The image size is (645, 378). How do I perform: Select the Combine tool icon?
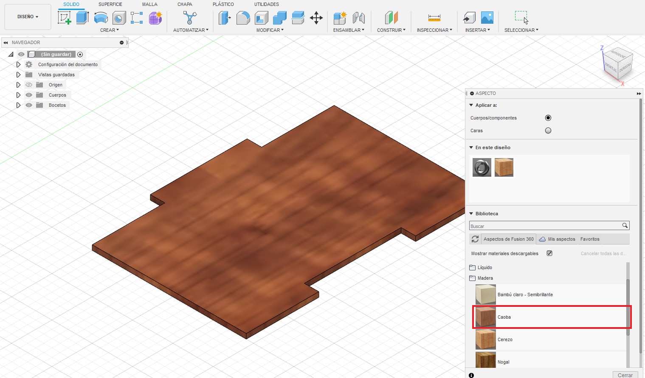coord(279,18)
